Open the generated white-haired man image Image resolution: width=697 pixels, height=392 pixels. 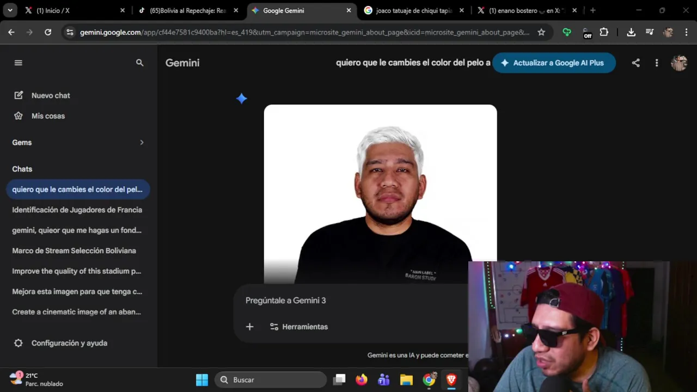[x=380, y=194]
